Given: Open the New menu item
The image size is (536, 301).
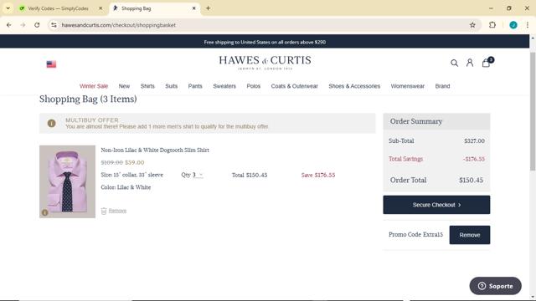Looking at the screenshot, I should click(x=124, y=86).
